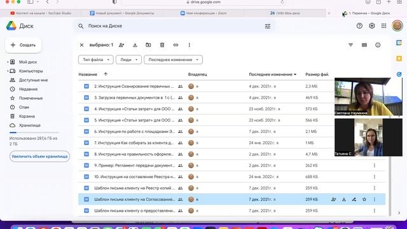The image size is (407, 229).
Task: Open more menu for предоставлении row
Action: point(375,211)
